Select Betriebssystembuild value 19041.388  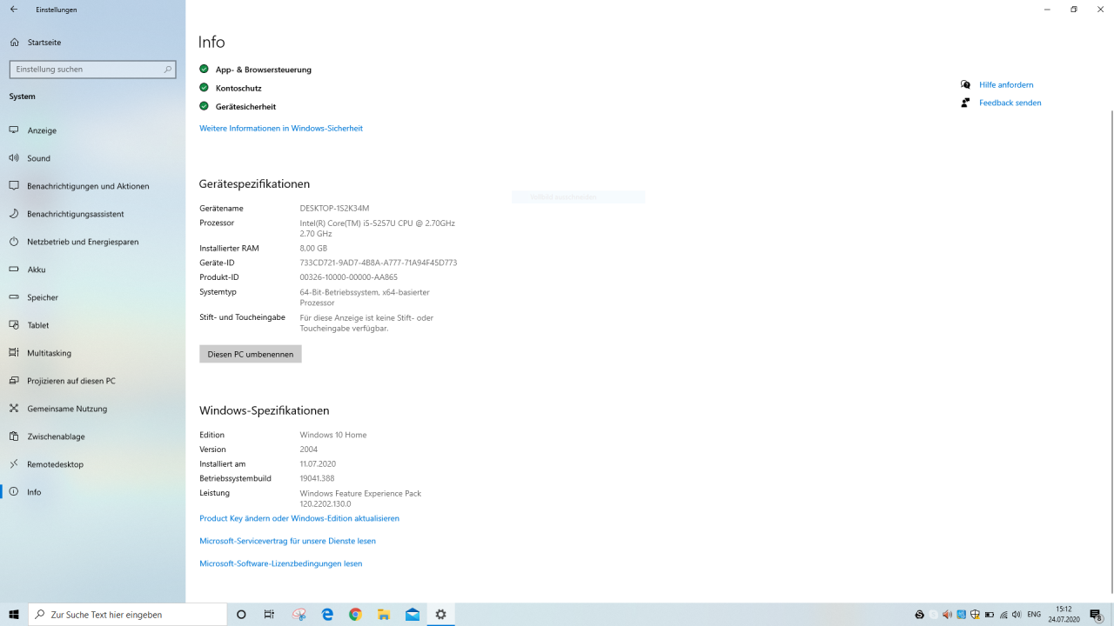[x=317, y=478]
